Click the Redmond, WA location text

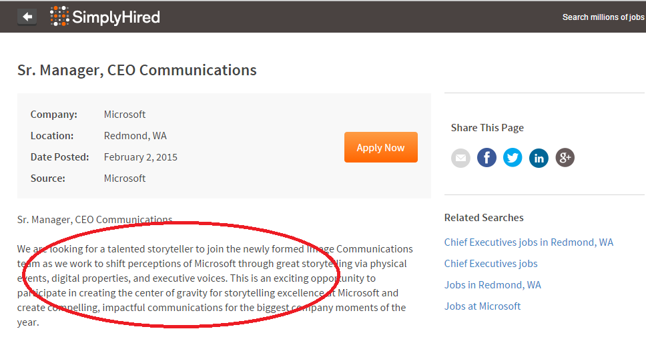[x=135, y=136]
